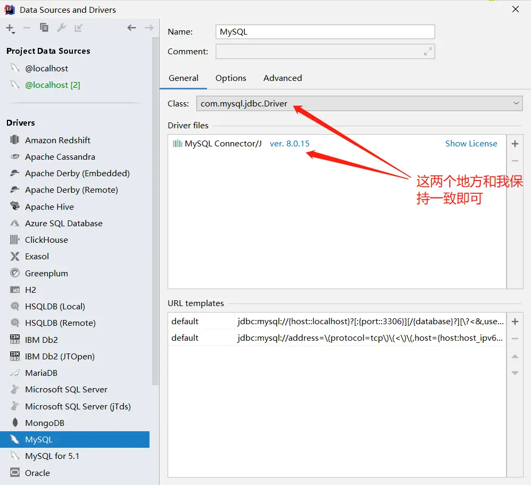Move URL template up with the arrow
Screen dimensions: 531x485
click(x=515, y=356)
